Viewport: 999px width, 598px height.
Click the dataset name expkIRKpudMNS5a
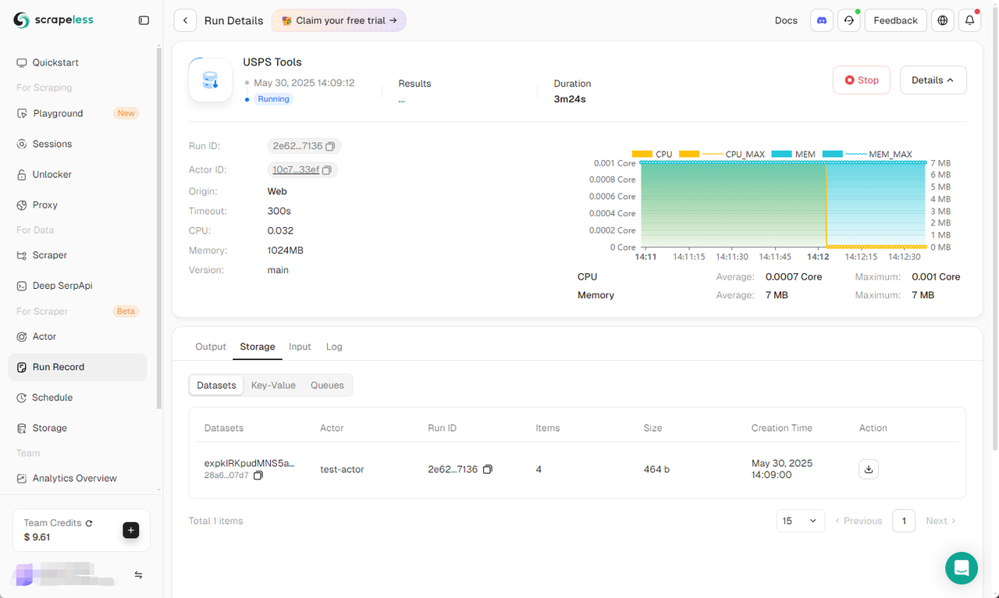tap(250, 463)
